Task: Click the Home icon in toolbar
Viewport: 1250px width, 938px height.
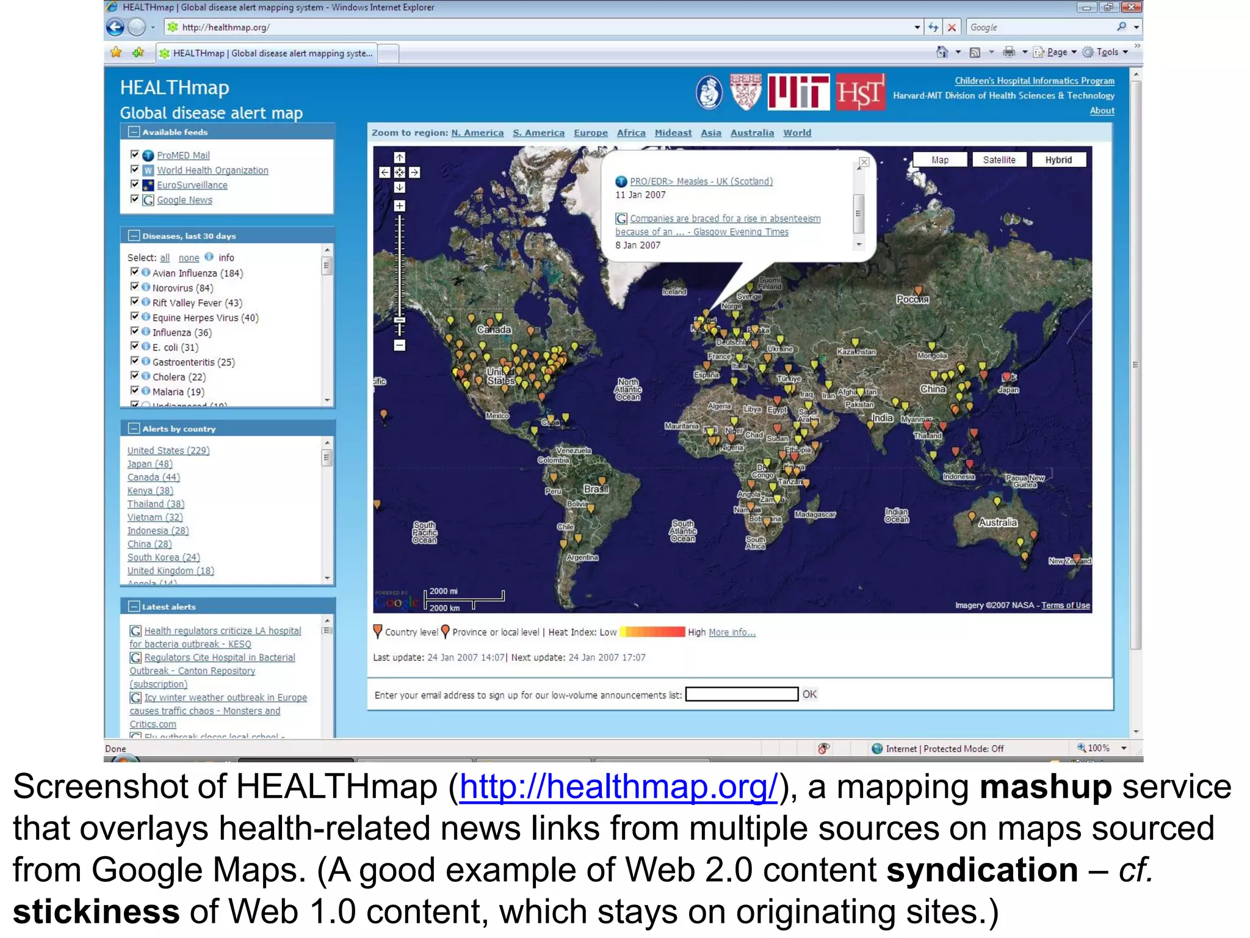Action: pyautogui.click(x=942, y=52)
